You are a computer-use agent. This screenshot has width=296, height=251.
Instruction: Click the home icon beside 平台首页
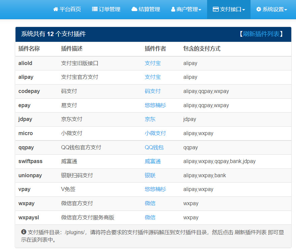tap(56, 9)
